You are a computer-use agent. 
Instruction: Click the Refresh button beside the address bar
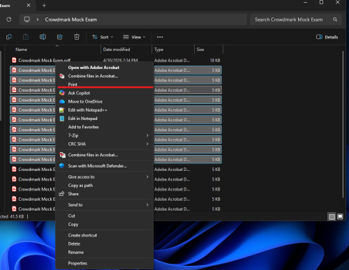coord(9,20)
